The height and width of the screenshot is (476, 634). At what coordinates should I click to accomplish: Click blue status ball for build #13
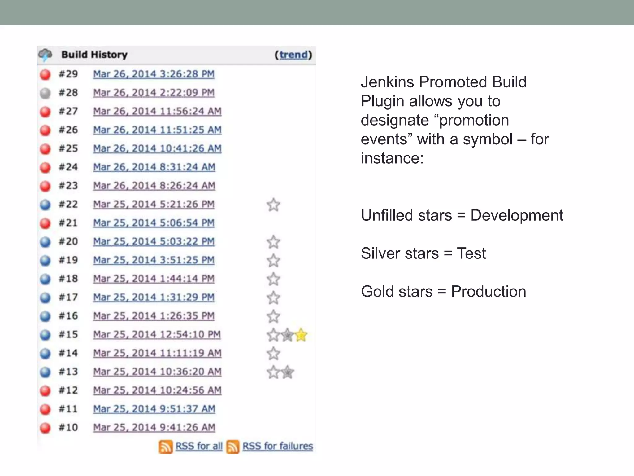coord(45,372)
